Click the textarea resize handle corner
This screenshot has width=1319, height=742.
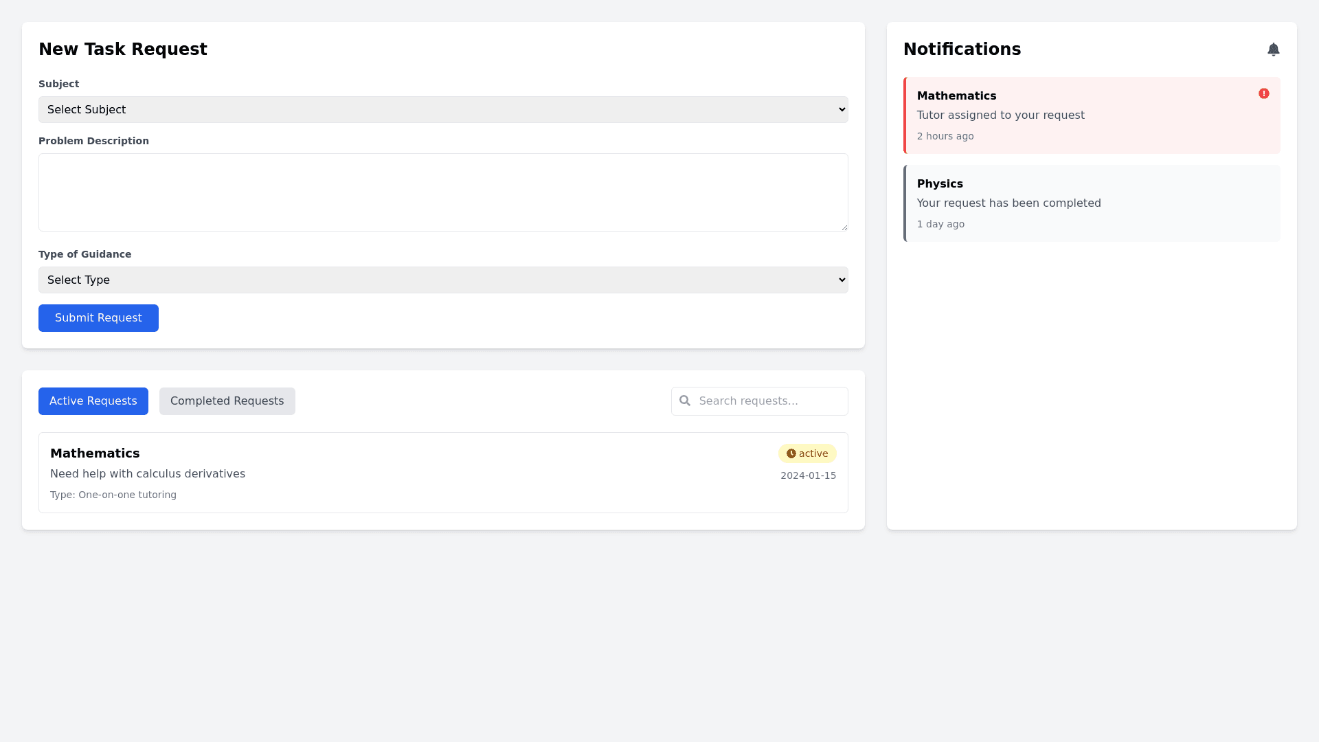click(844, 227)
